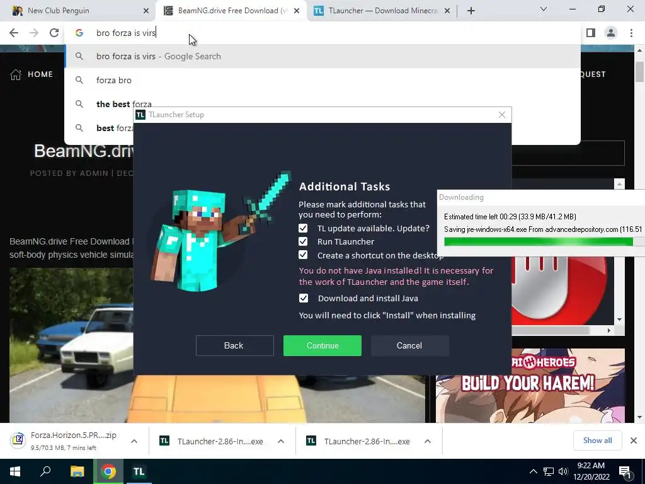Screen dimensions: 645x484
Task: Close the downloads bar
Action: pyautogui.click(x=634, y=441)
